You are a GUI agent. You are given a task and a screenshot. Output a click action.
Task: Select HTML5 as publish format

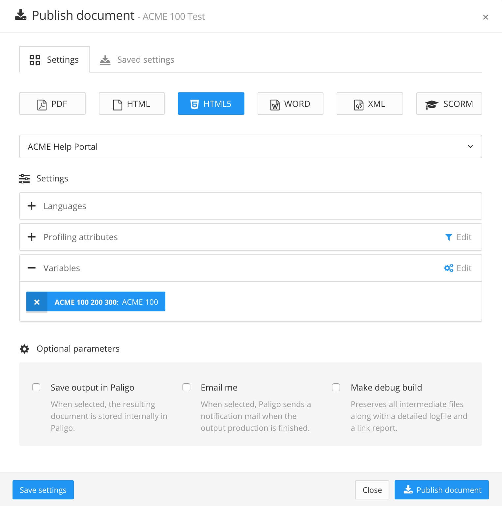click(x=211, y=104)
